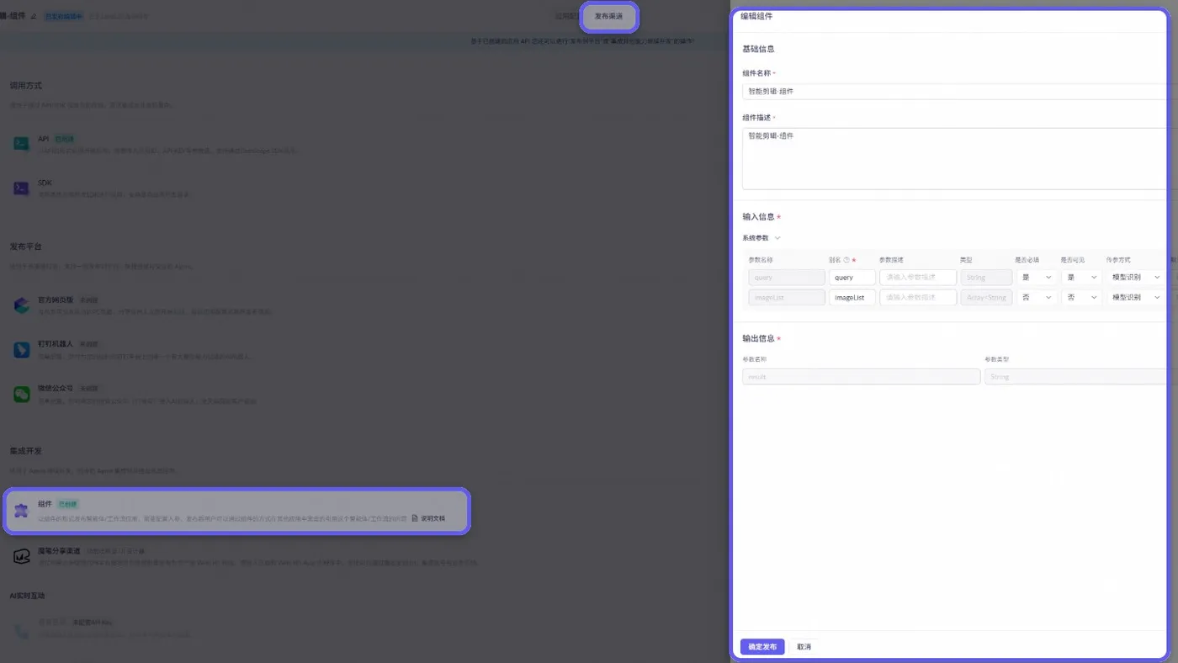Click the 集成开发 heading in background page
1178x663 pixels.
25,451
